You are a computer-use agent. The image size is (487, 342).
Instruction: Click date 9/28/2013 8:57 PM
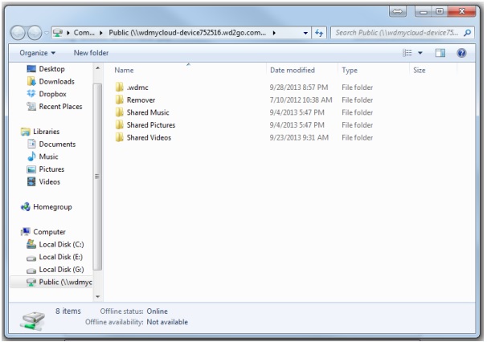coord(299,88)
